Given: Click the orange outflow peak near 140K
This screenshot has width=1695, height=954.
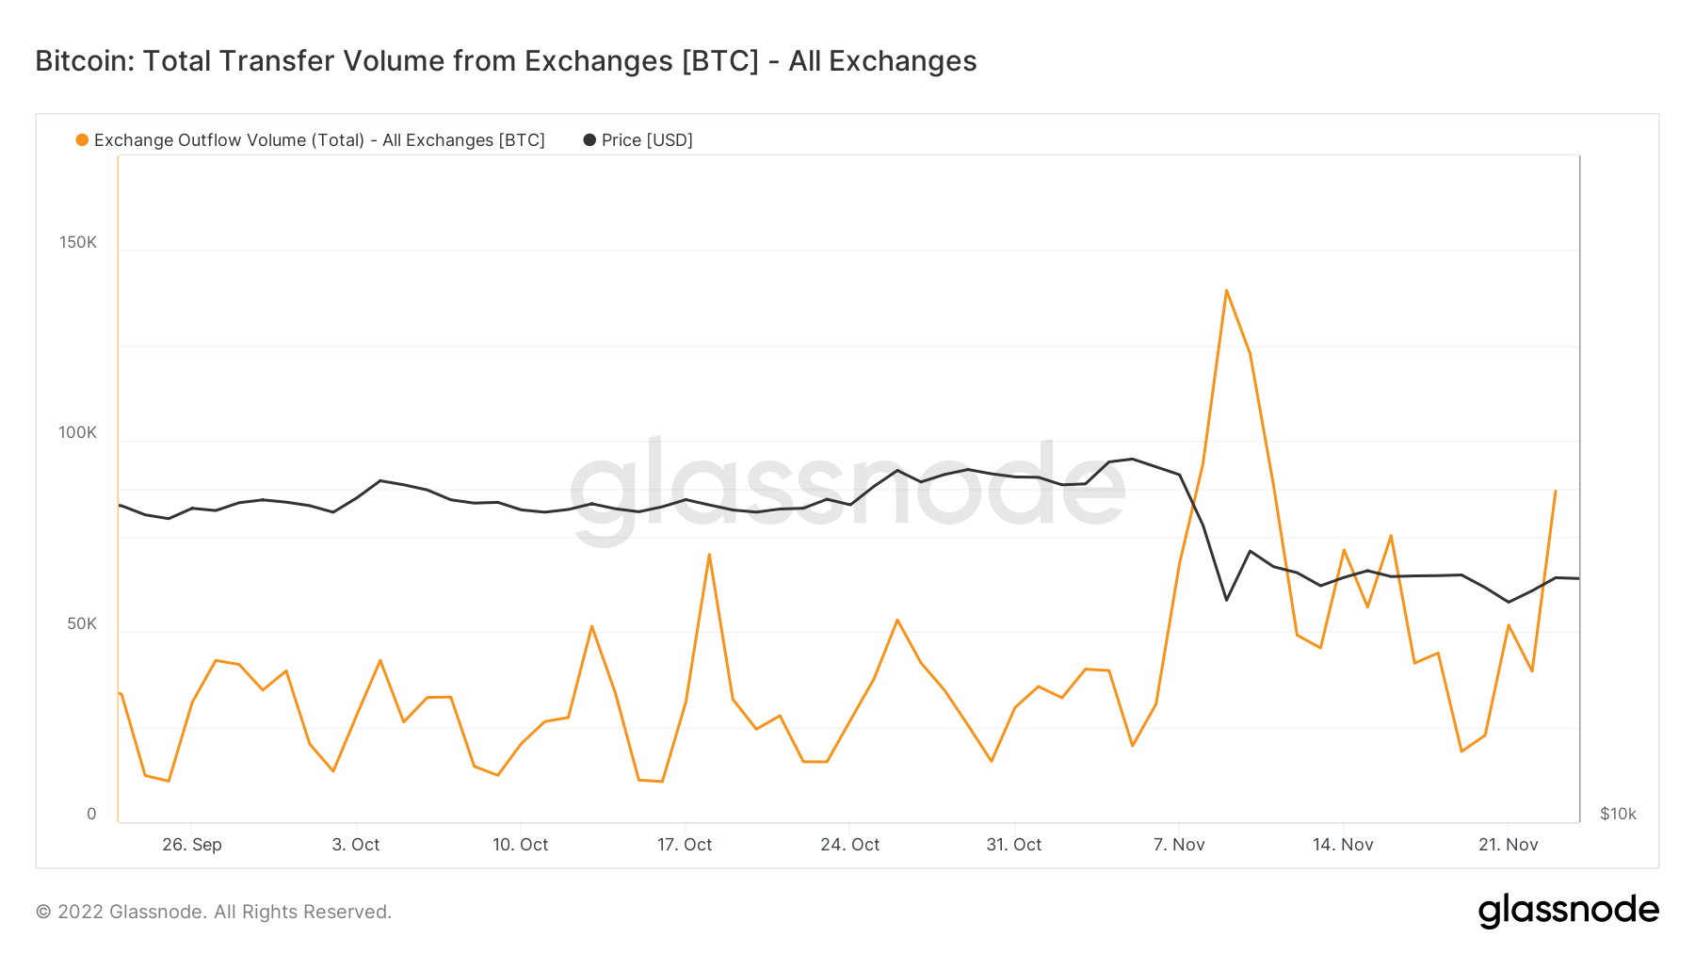Looking at the screenshot, I should [x=1226, y=291].
